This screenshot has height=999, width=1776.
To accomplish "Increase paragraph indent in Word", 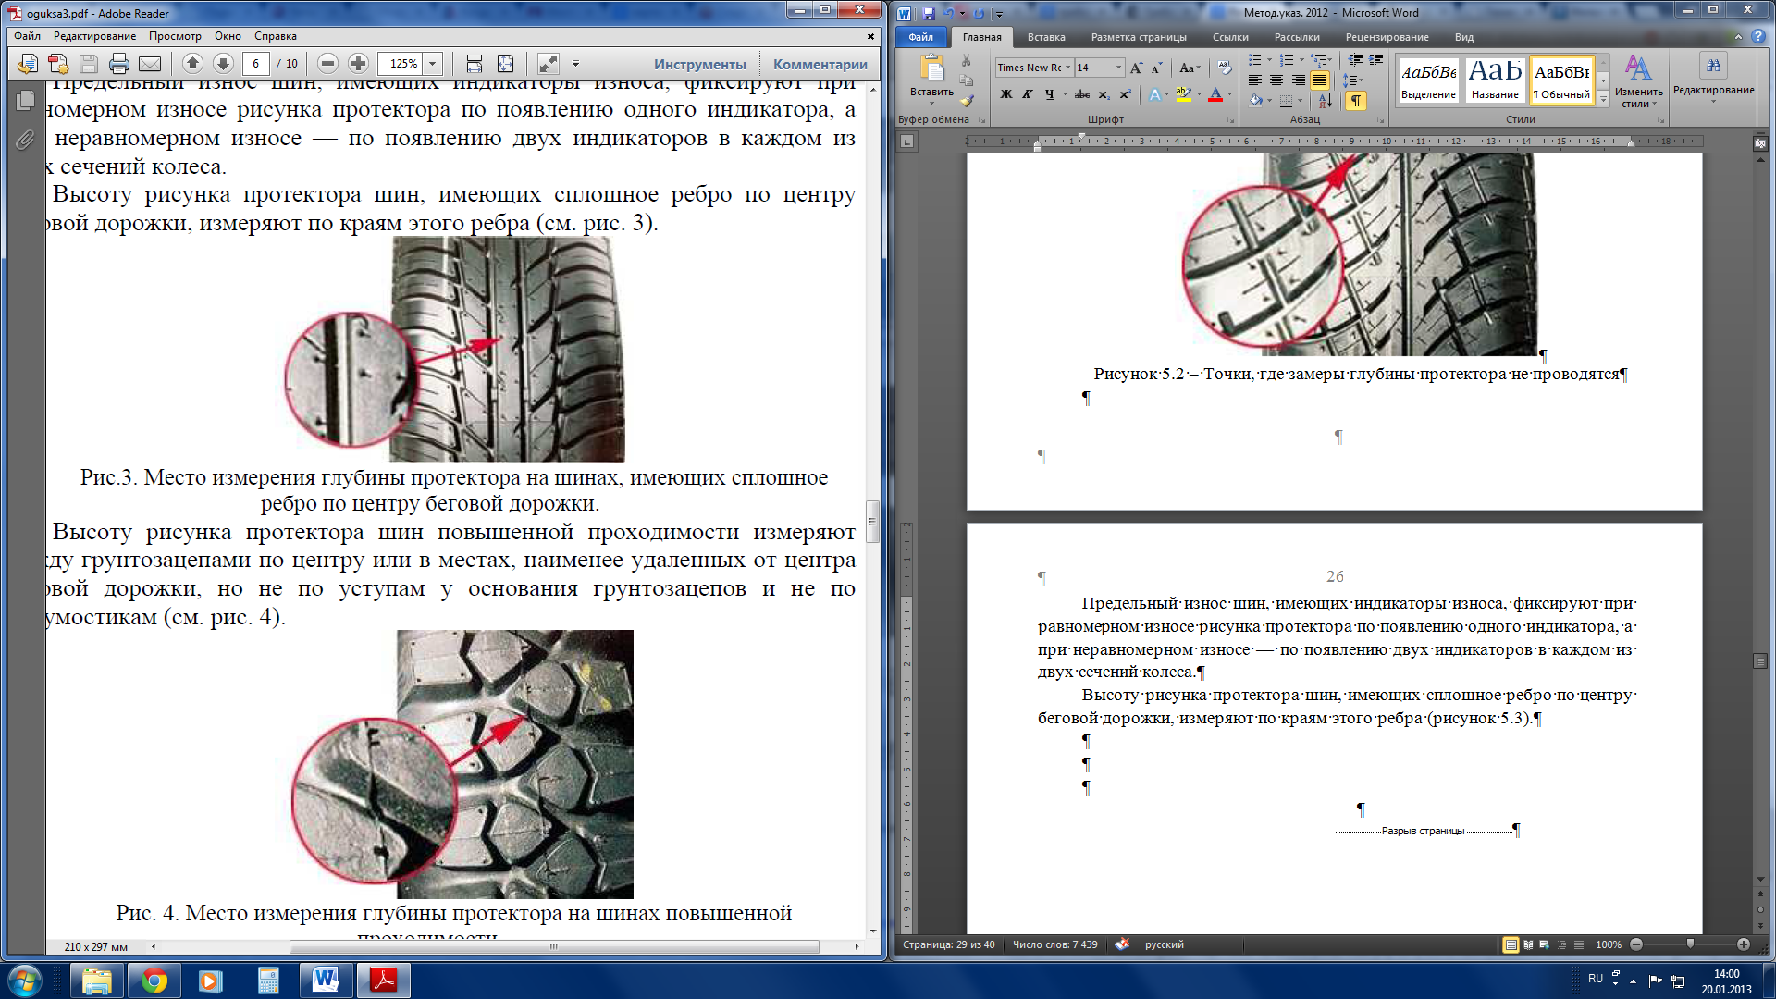I will [x=1376, y=60].
